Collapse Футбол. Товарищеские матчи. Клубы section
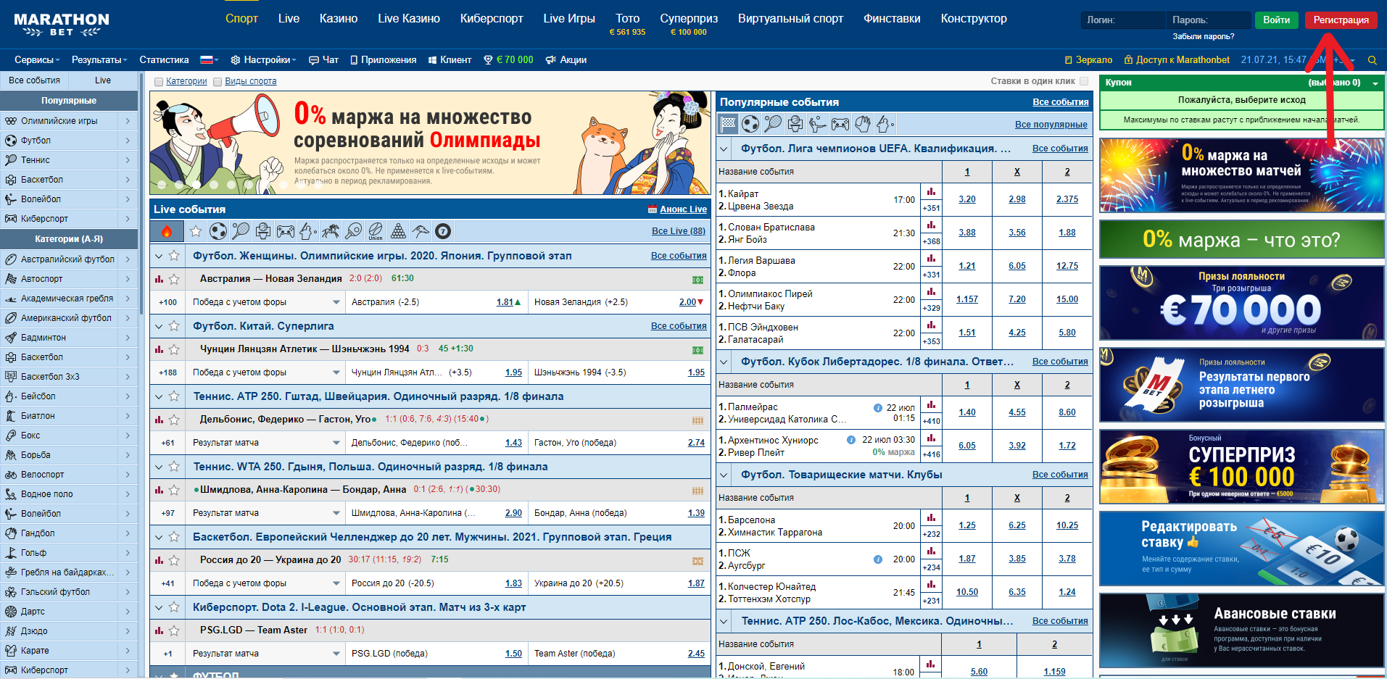The height and width of the screenshot is (679, 1387). [724, 475]
